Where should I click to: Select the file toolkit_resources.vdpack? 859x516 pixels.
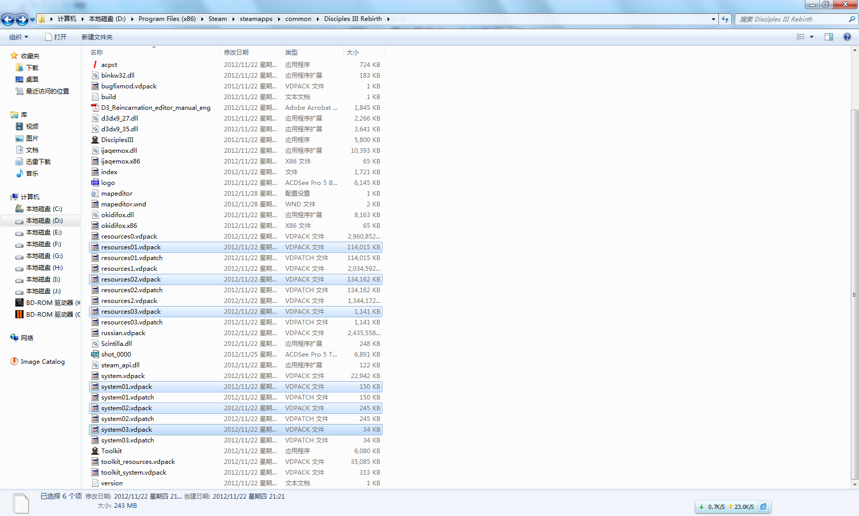pos(236,462)
